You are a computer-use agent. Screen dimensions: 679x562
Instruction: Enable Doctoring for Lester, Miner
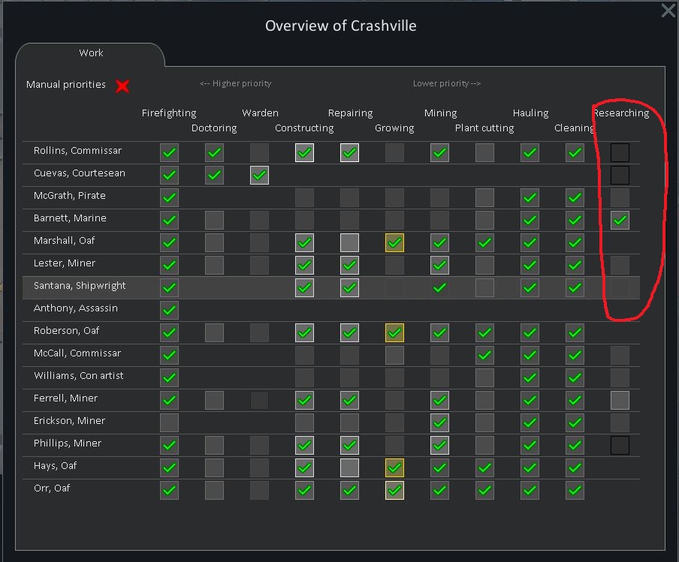214,265
